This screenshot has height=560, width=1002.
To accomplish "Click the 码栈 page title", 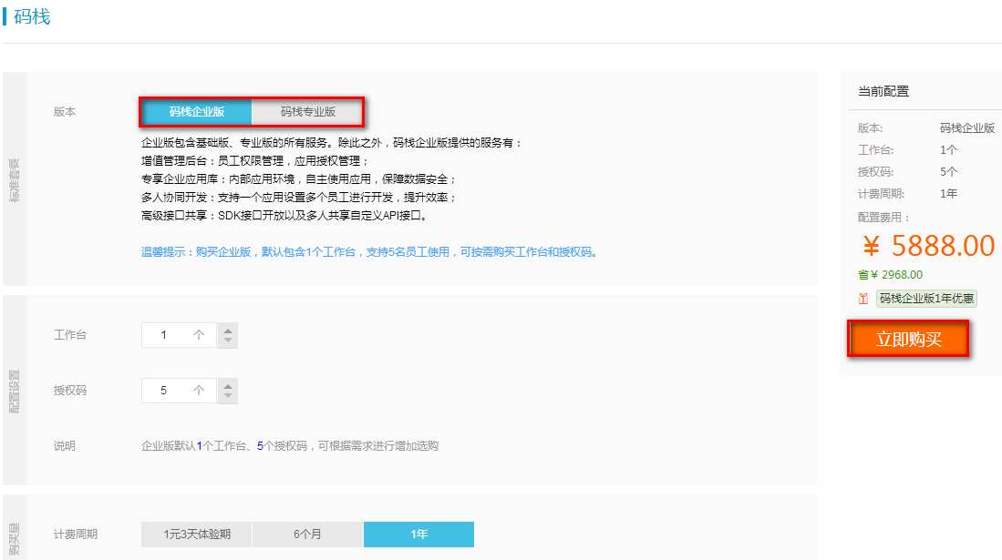I will point(32,16).
